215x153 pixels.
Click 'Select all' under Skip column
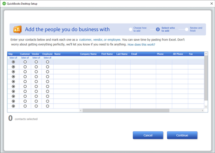tap(13, 58)
